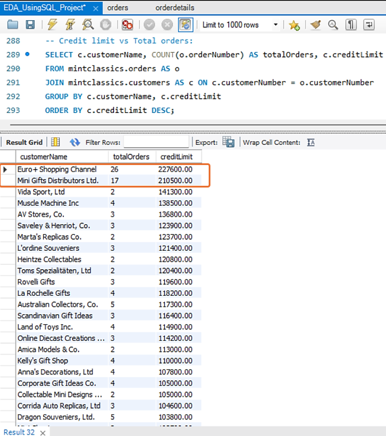Switch to EDA_UsingSQL_Project tab
Image resolution: width=386 pixels, height=436 pixels.
click(x=44, y=8)
